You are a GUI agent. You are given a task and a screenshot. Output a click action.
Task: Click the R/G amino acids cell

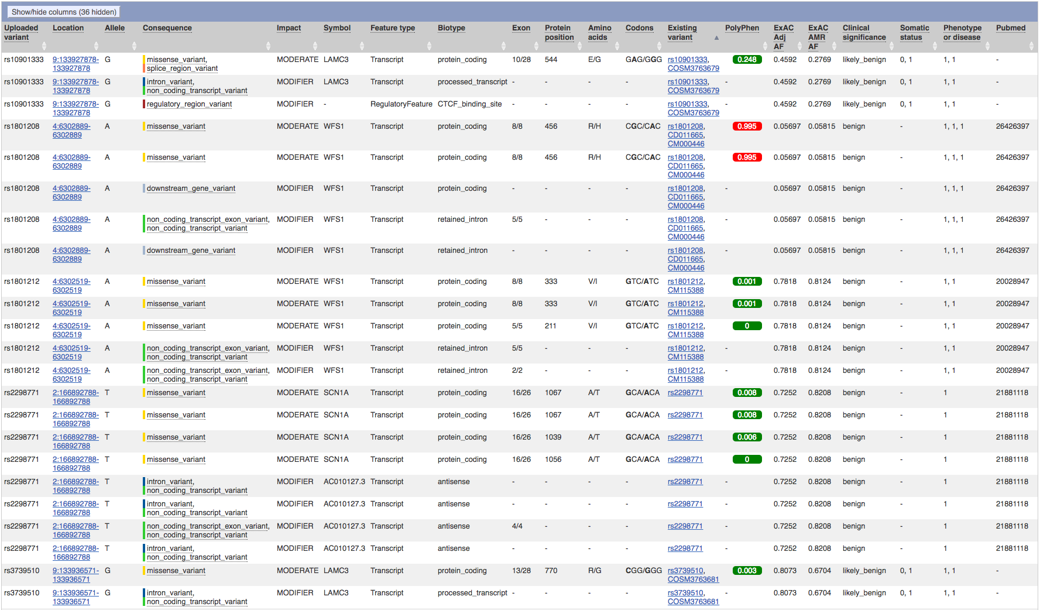(x=595, y=571)
